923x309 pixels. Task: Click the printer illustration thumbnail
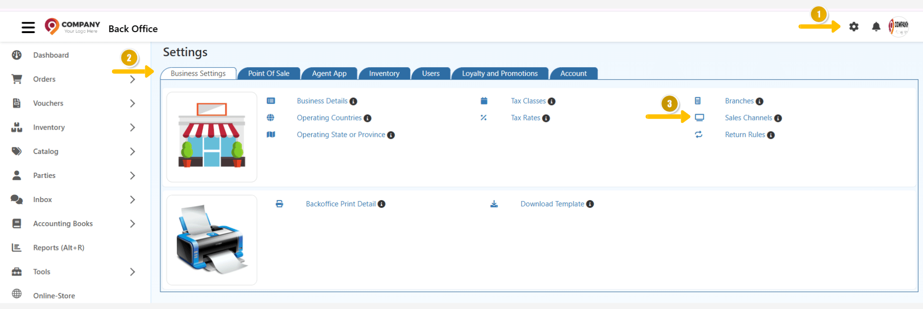click(212, 240)
